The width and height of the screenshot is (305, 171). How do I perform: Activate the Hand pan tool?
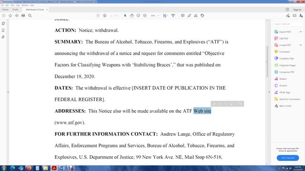point(132,16)
